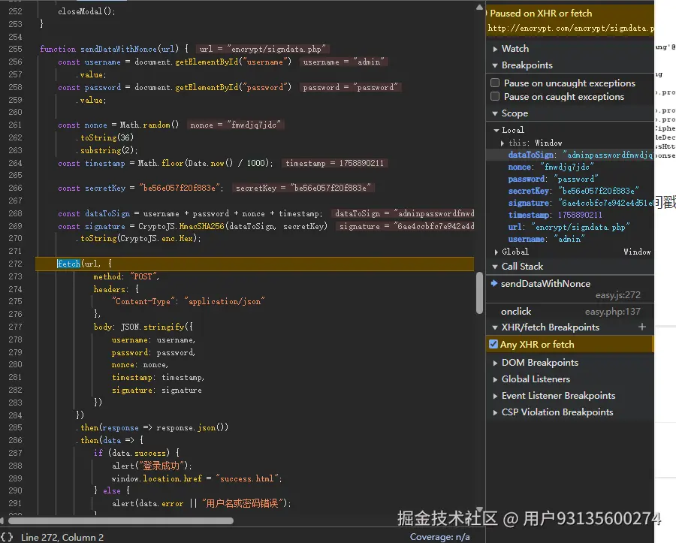Click line number 268 to set a breakpoint
The height and width of the screenshot is (543, 676).
(15, 213)
